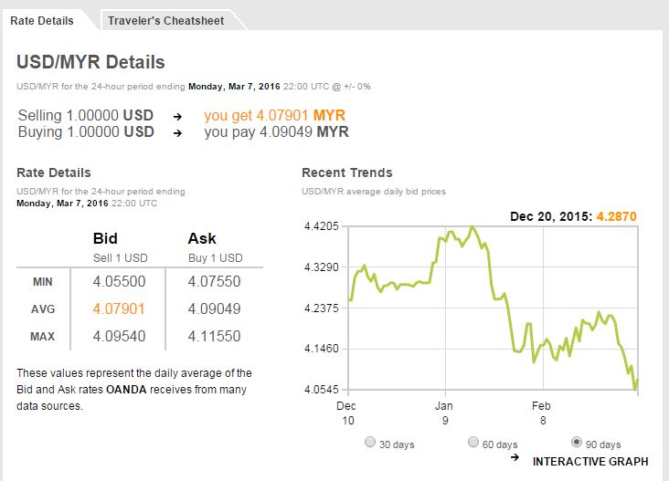Select the MIN row label
669x481 pixels.
[x=42, y=282]
